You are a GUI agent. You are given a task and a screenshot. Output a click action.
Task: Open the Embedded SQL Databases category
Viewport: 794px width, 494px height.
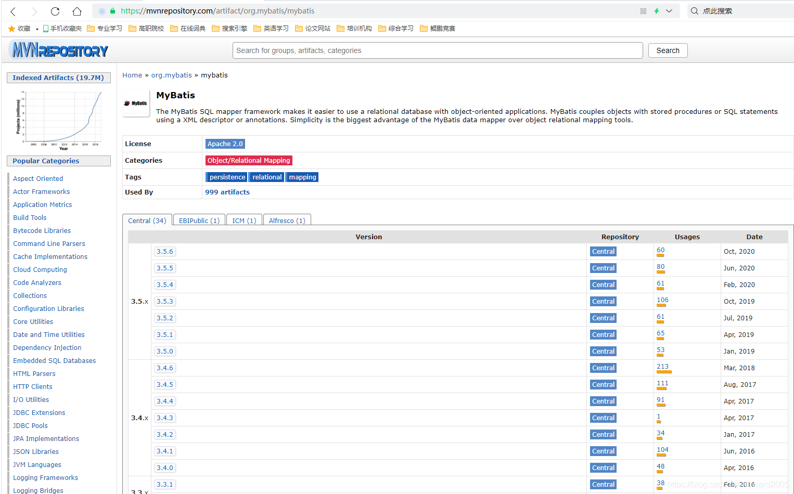coord(55,361)
